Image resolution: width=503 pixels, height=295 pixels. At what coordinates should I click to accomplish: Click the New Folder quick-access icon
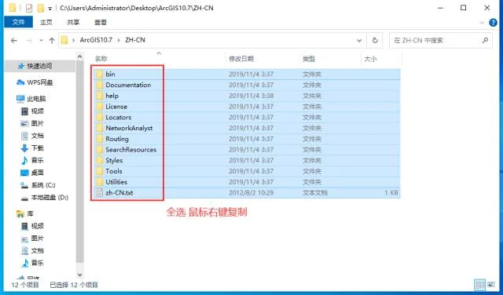coord(40,8)
